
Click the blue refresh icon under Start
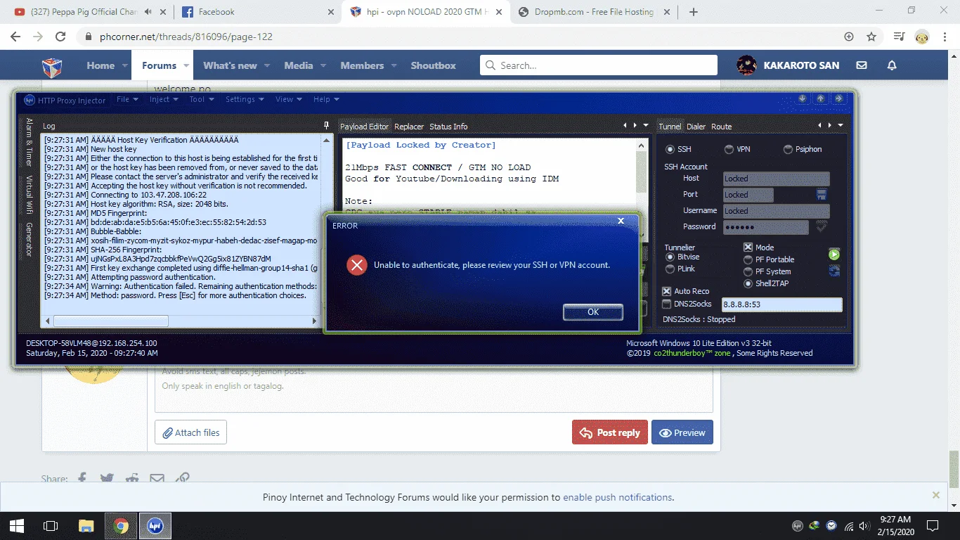(834, 270)
